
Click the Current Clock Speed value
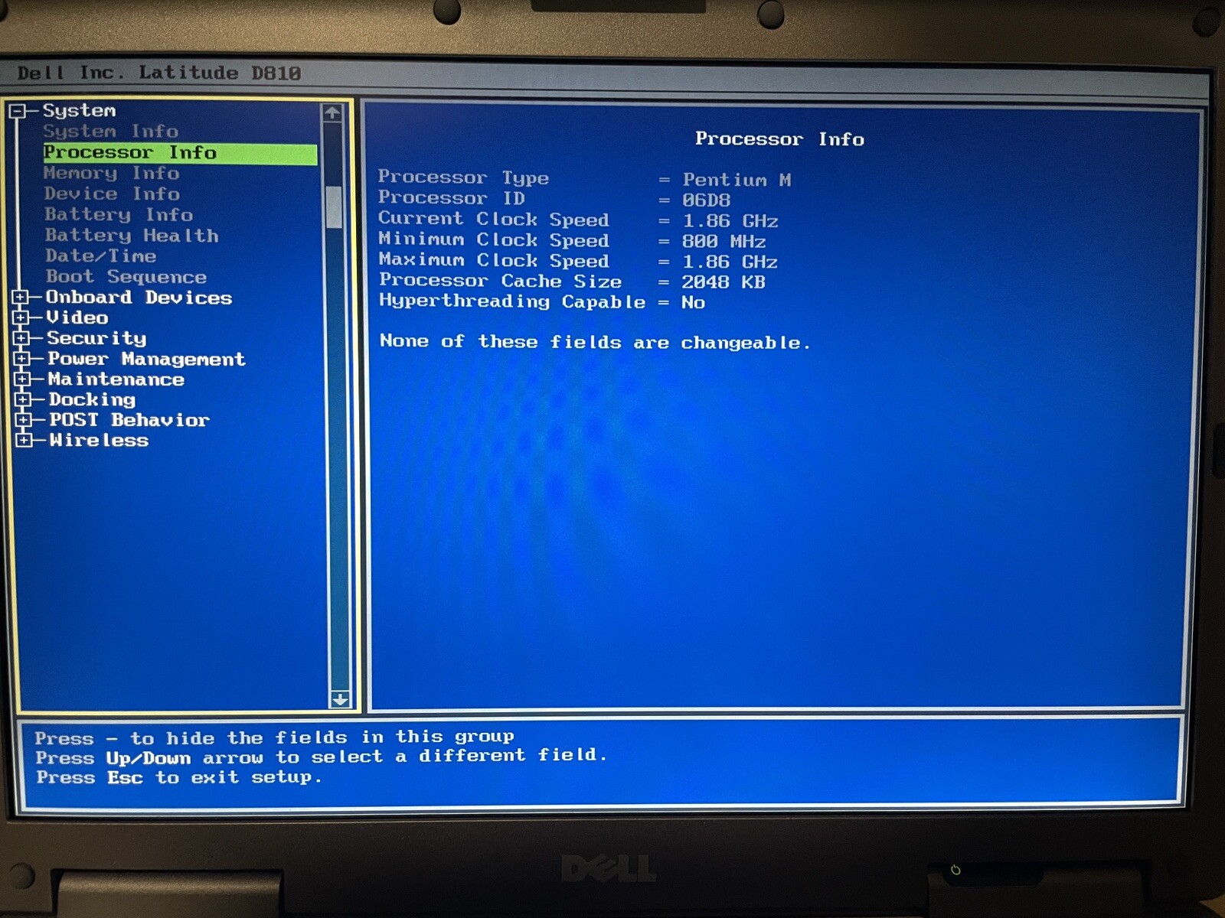[x=730, y=221]
